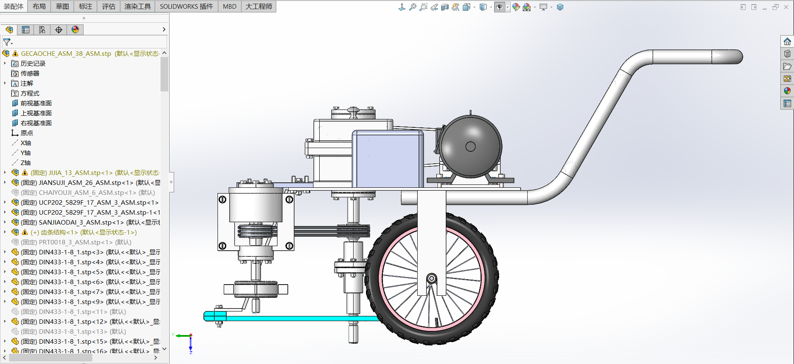
Task: Open Hide/Show Items dropdown arrow
Action: coord(507,7)
